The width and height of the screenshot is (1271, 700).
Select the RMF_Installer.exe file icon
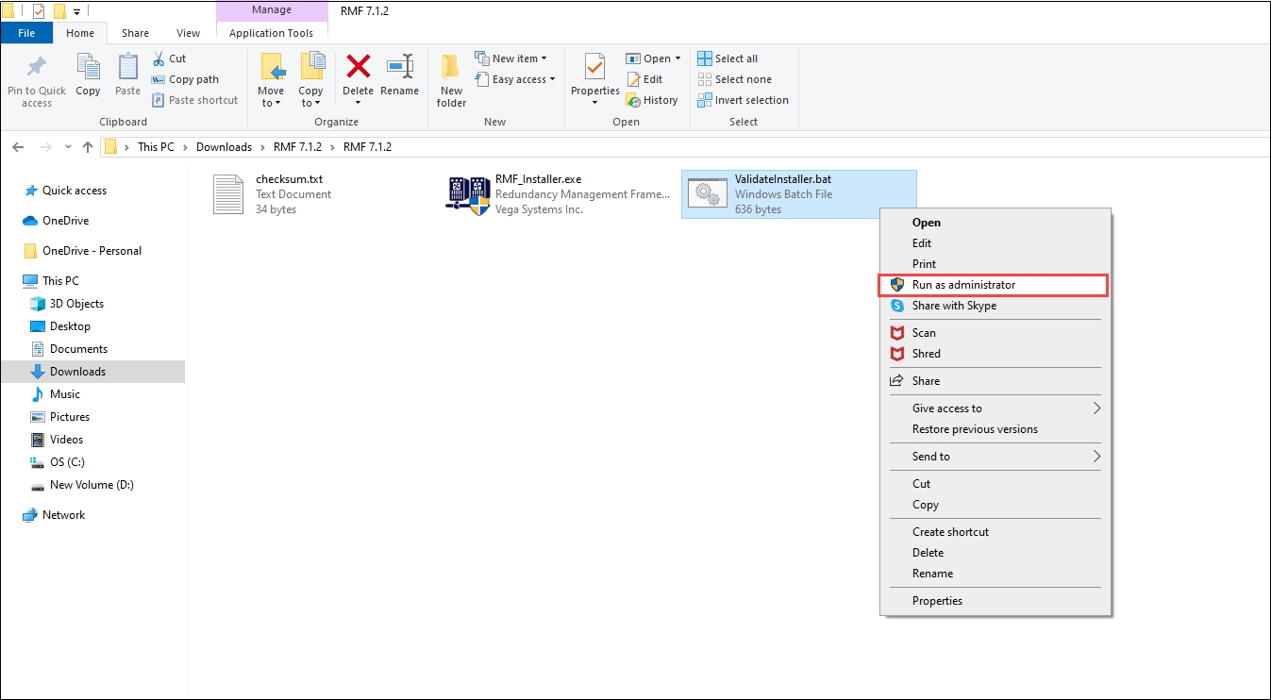(x=468, y=194)
